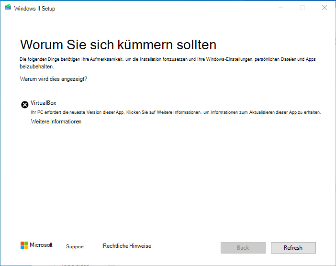This screenshot has width=336, height=266.
Task: Click the 'Windows 11 Setup' title text
Action: (x=35, y=9)
